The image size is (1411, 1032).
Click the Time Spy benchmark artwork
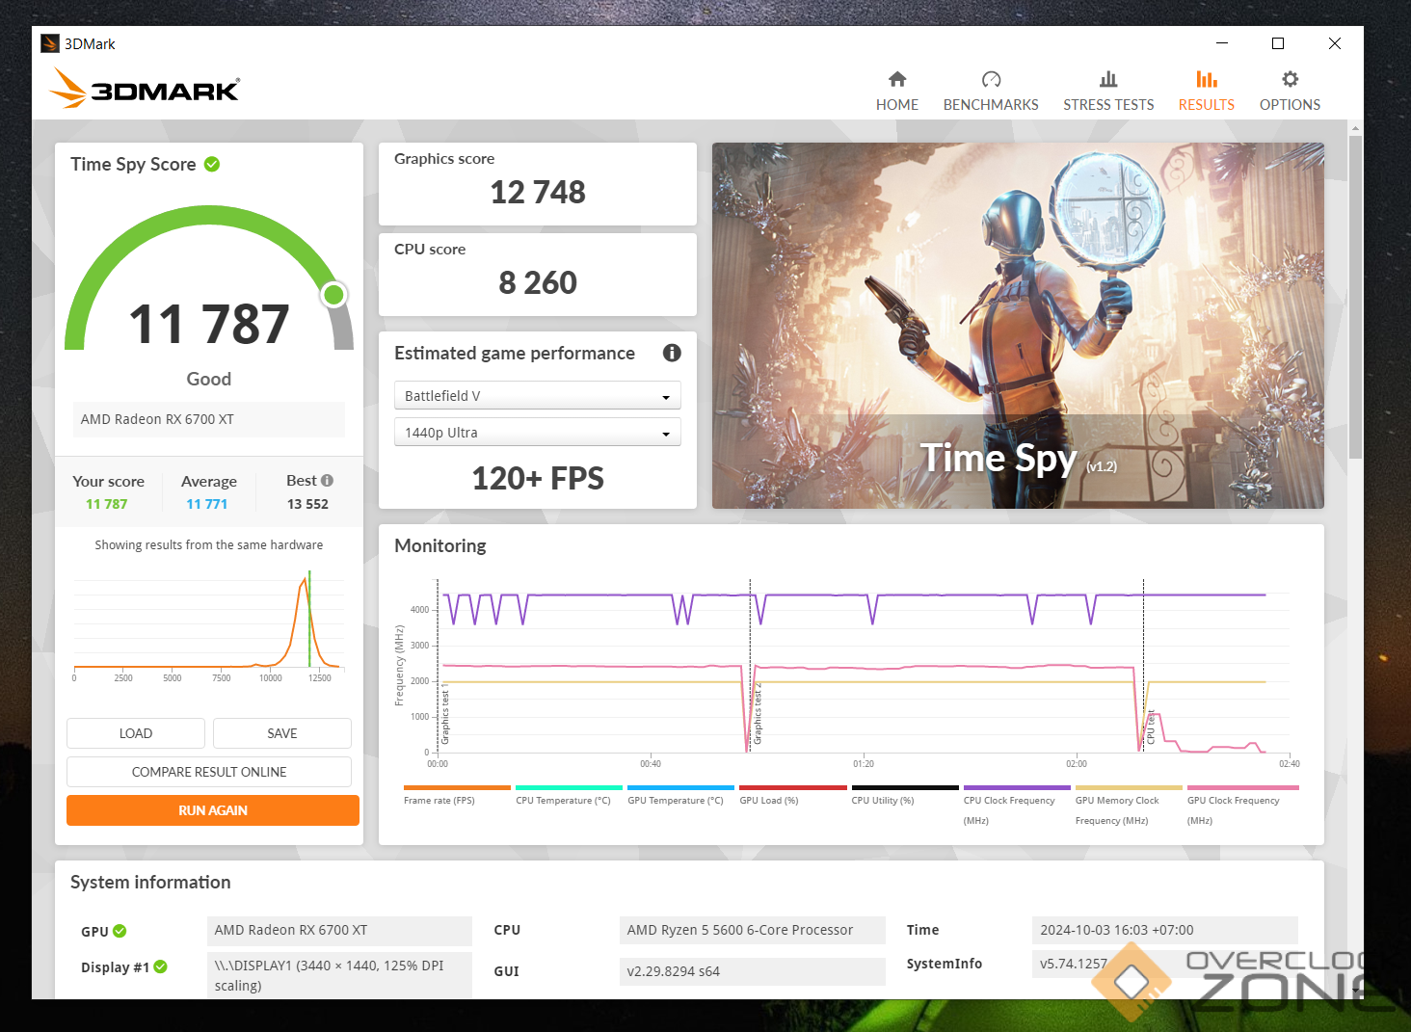(x=1018, y=326)
